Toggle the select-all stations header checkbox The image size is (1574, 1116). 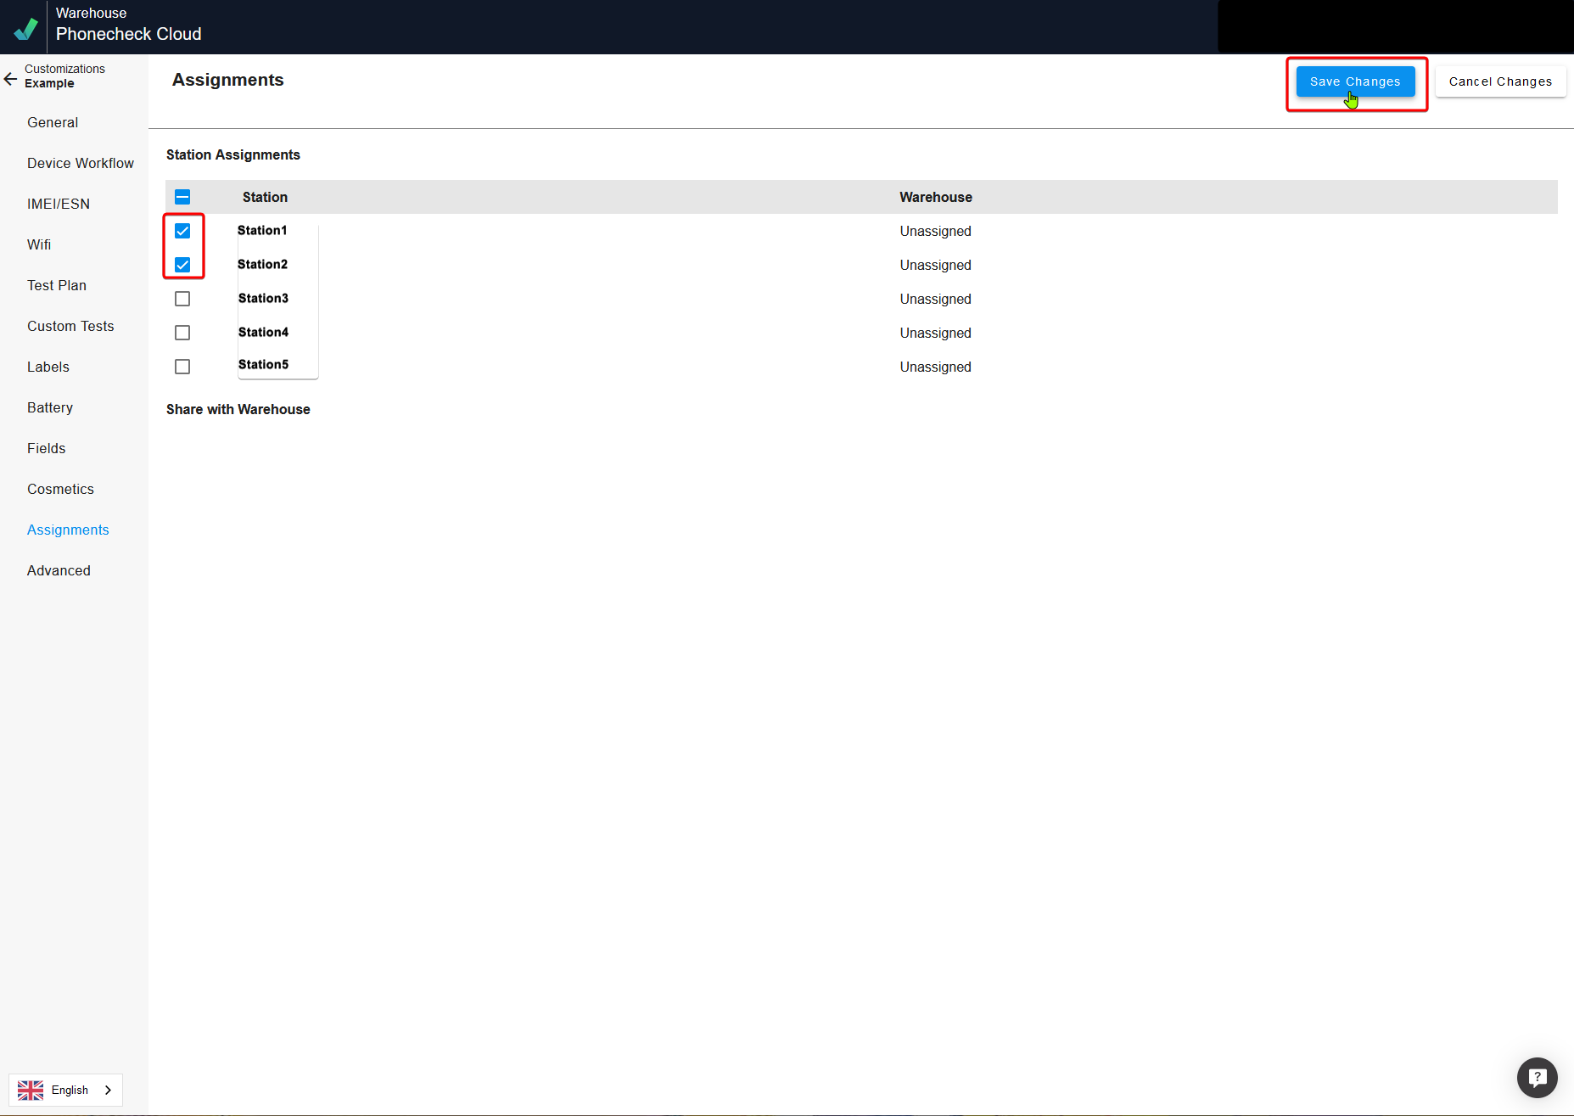(x=182, y=197)
